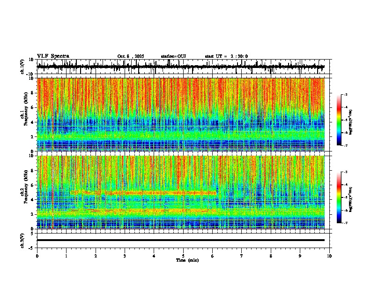Click the "VLF Spectra" plot title
This screenshot has width=371, height=287.
click(53, 56)
